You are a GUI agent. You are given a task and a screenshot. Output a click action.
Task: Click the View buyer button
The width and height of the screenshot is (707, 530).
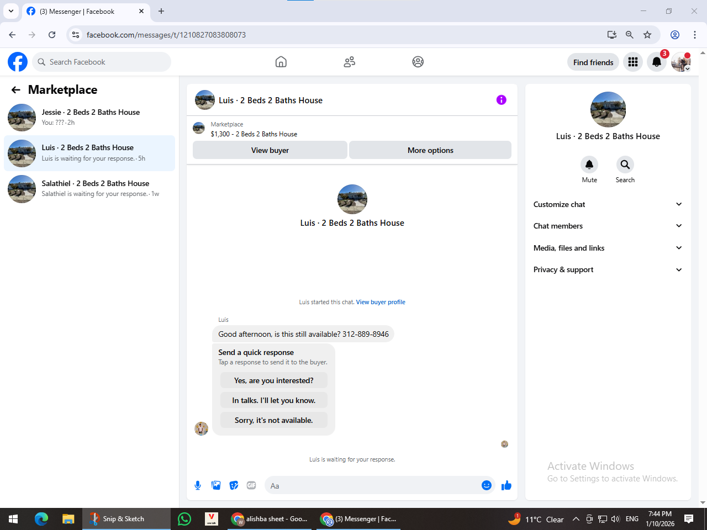[x=270, y=150]
